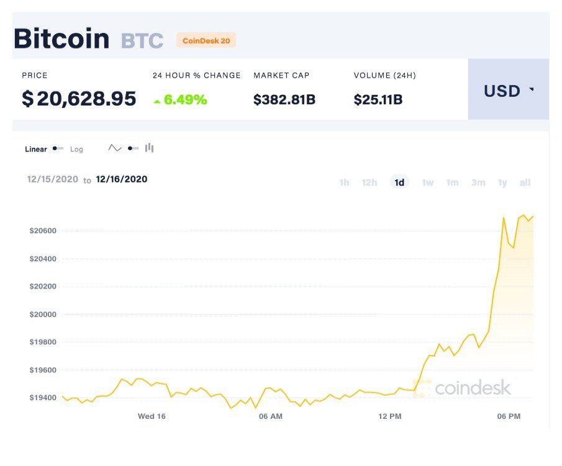Switch the scale to Log

(x=76, y=149)
